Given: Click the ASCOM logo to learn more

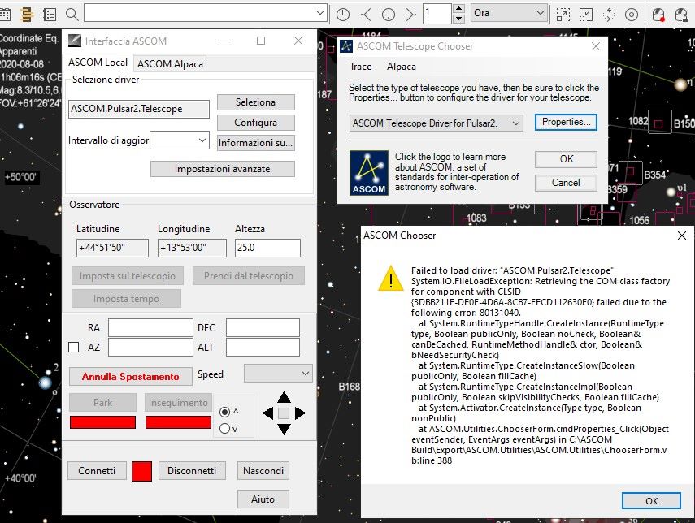Looking at the screenshot, I should [369, 173].
